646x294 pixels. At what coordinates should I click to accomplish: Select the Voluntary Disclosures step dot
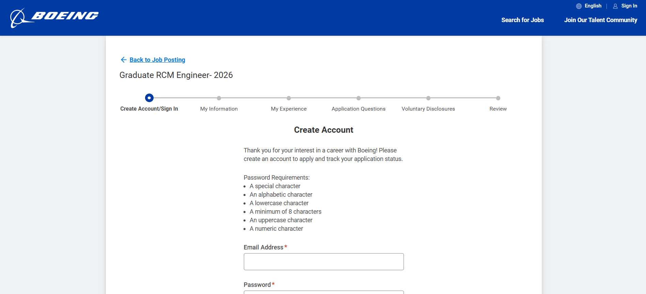pos(428,98)
